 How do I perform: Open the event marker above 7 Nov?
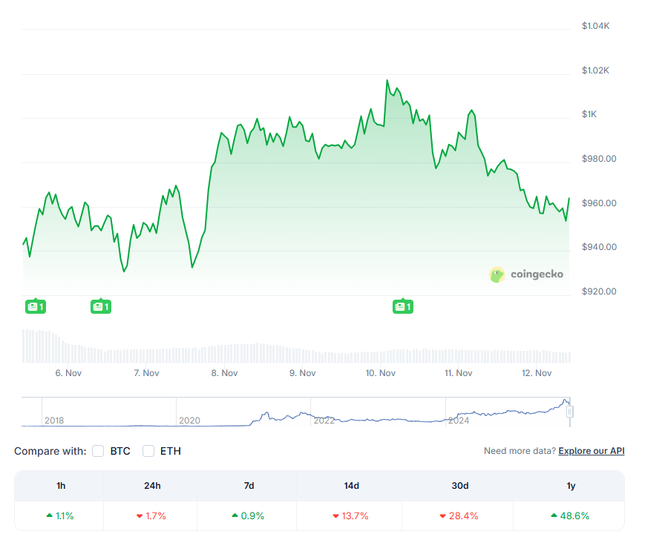click(100, 306)
